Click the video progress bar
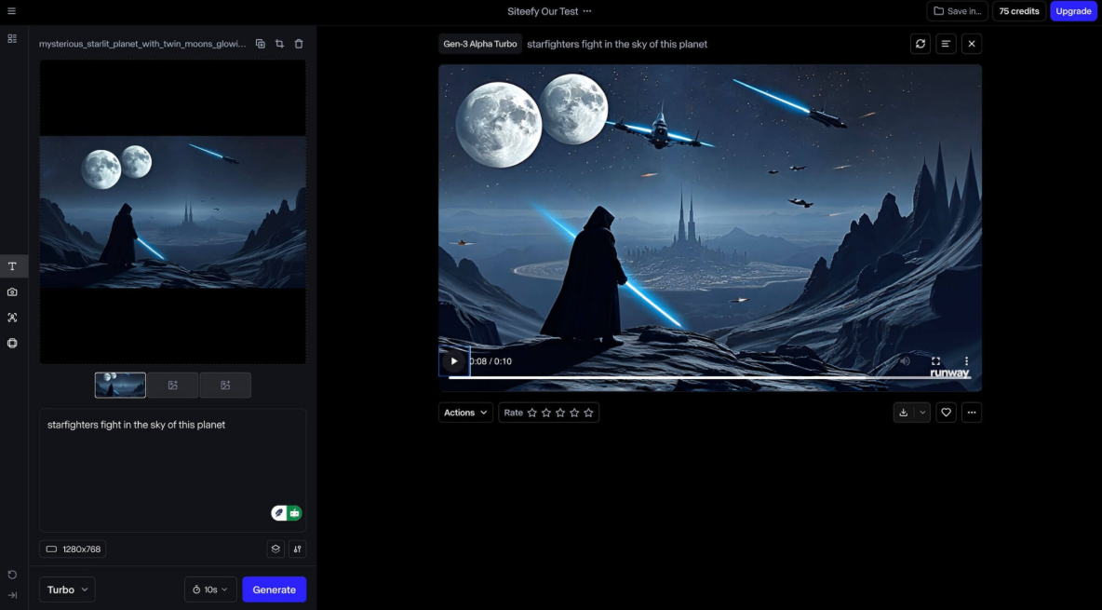Image resolution: width=1102 pixels, height=610 pixels. tap(707, 377)
